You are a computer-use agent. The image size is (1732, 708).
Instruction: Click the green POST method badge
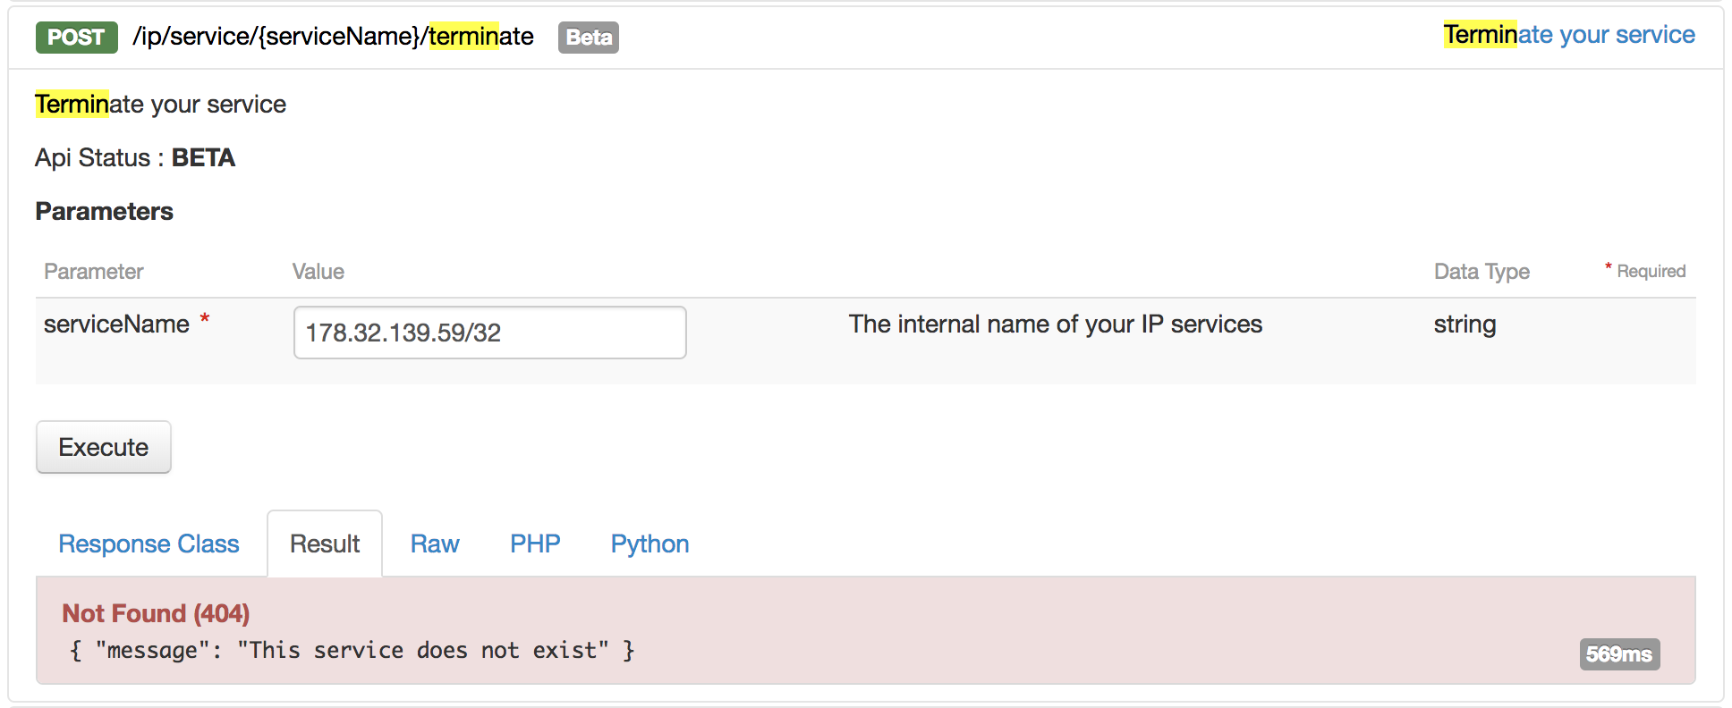(77, 38)
